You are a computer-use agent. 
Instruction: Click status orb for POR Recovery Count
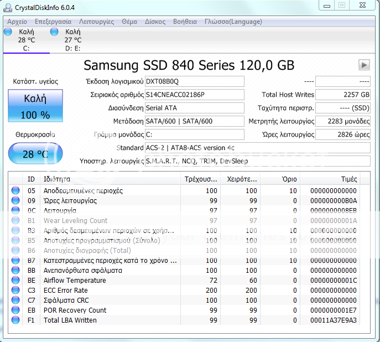(15, 310)
